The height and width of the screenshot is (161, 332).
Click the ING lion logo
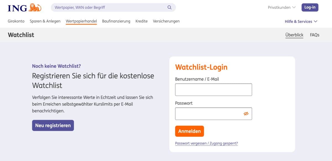24,7
